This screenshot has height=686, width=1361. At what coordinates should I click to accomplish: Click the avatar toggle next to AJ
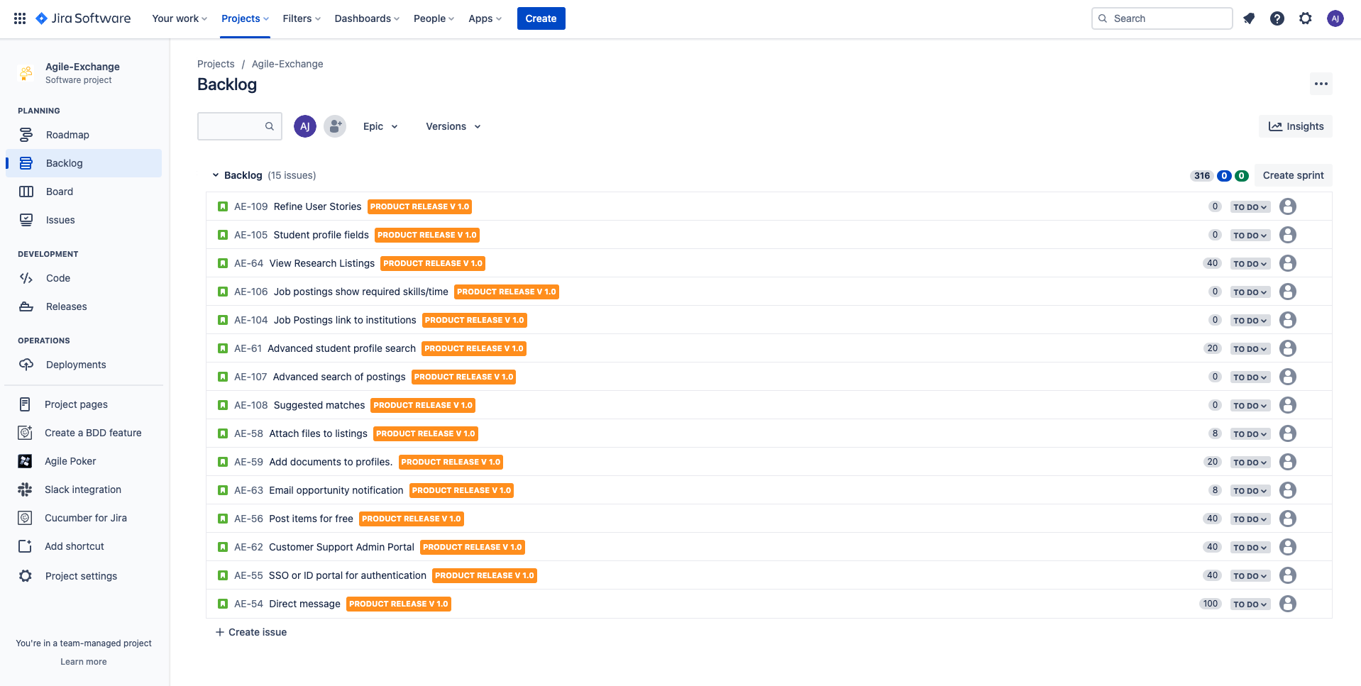pyautogui.click(x=334, y=126)
